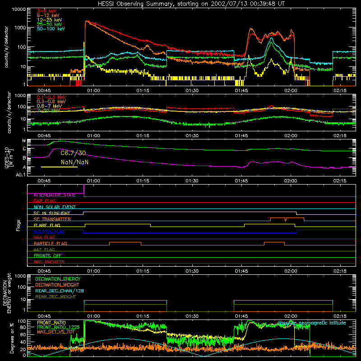The height and width of the screenshot is (361, 361).
Task: Select the FRONTS_OFF flag label
Action: click(48, 256)
